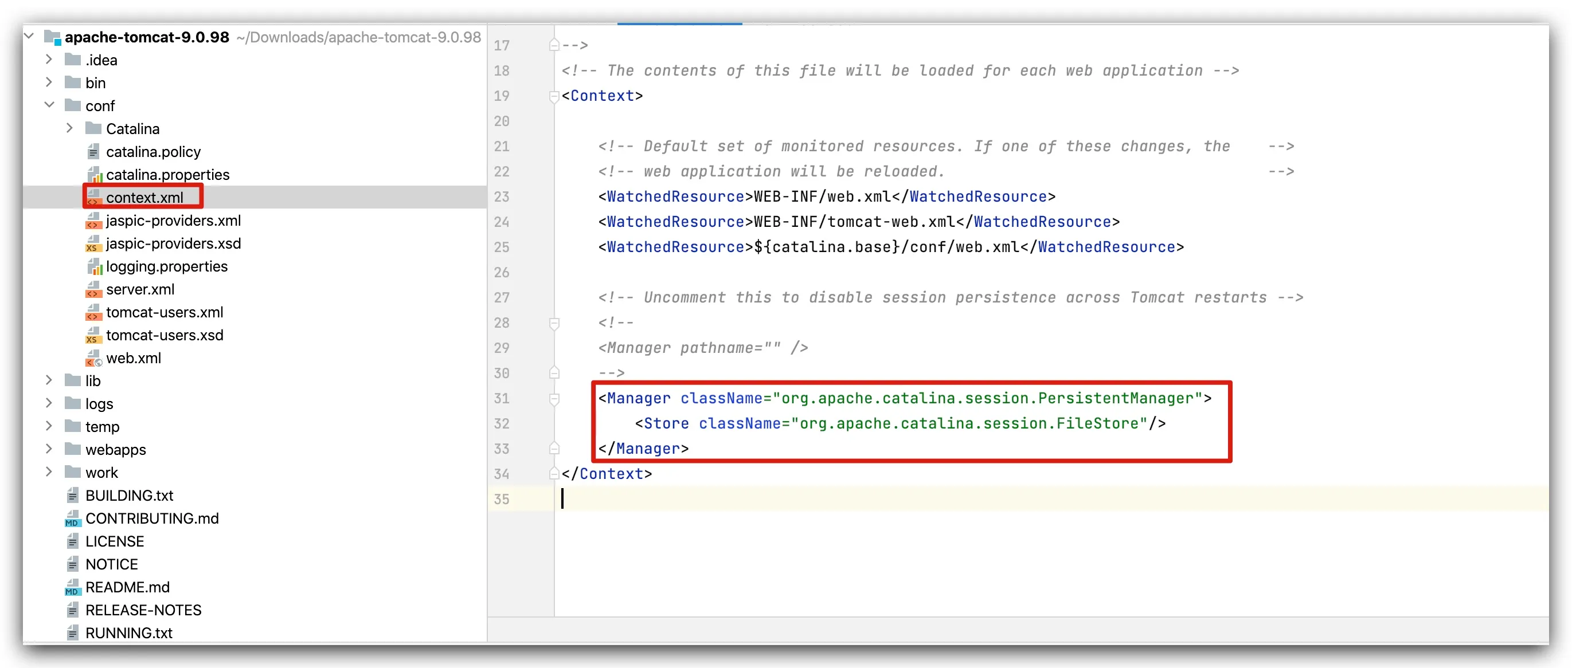Screen dimensions: 1572x668
Task: Click the tomcat-users.xml file icon
Action: 93,311
